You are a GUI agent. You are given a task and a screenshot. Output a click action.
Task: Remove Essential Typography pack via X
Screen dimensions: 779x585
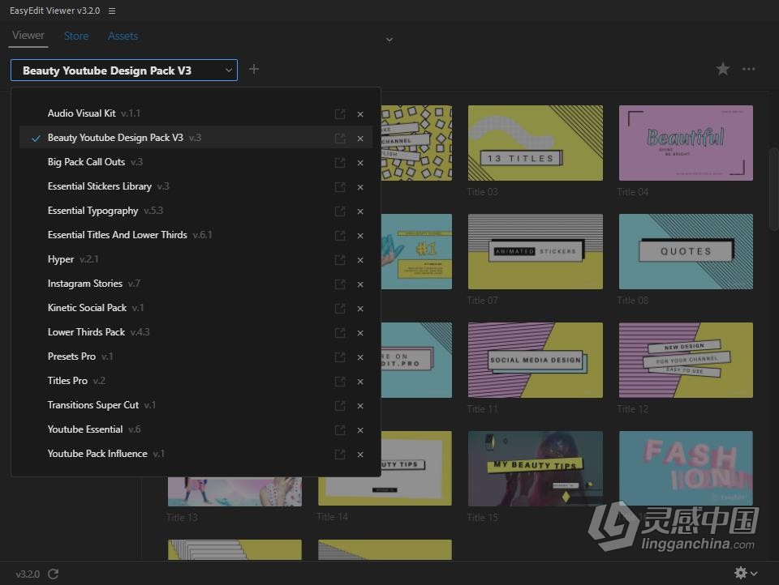[x=360, y=211]
